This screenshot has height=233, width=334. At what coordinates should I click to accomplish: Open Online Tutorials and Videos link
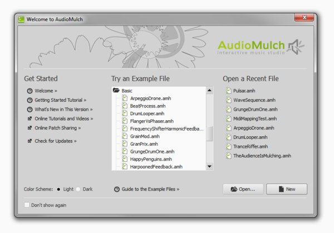tap(64, 118)
